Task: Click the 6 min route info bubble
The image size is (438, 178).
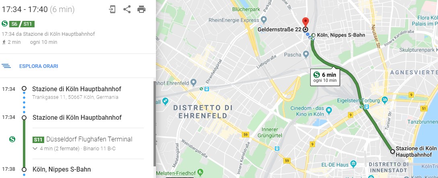Action: click(325, 77)
